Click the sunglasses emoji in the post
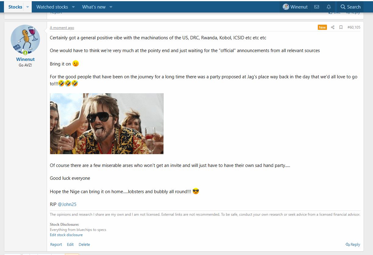373x255 pixels. click(196, 191)
